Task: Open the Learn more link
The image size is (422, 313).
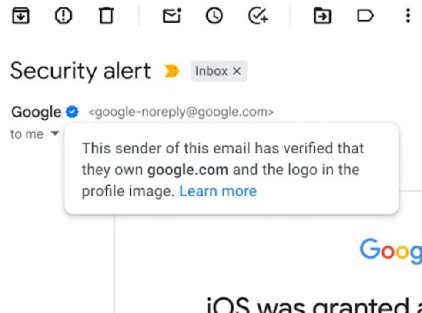Action: (x=218, y=191)
